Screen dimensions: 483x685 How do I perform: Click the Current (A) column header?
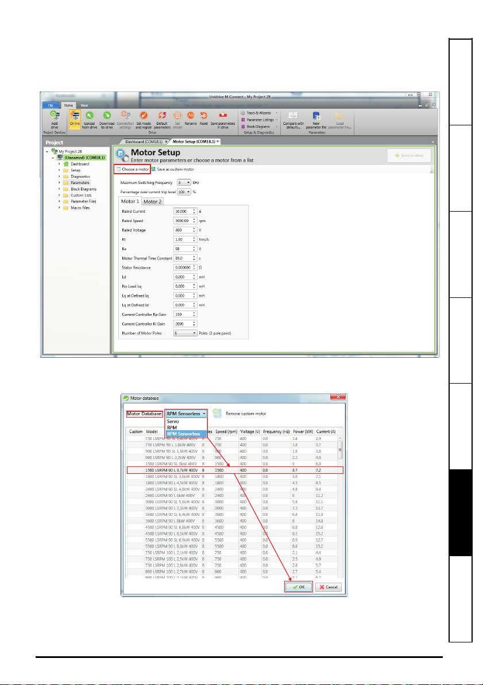[x=327, y=431]
